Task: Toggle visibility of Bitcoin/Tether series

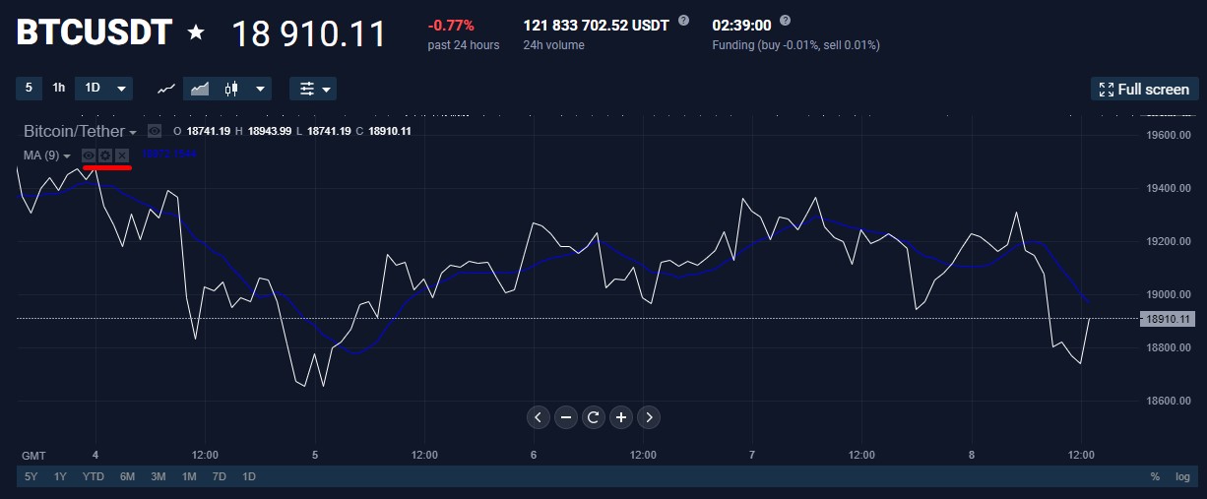Action: click(155, 131)
